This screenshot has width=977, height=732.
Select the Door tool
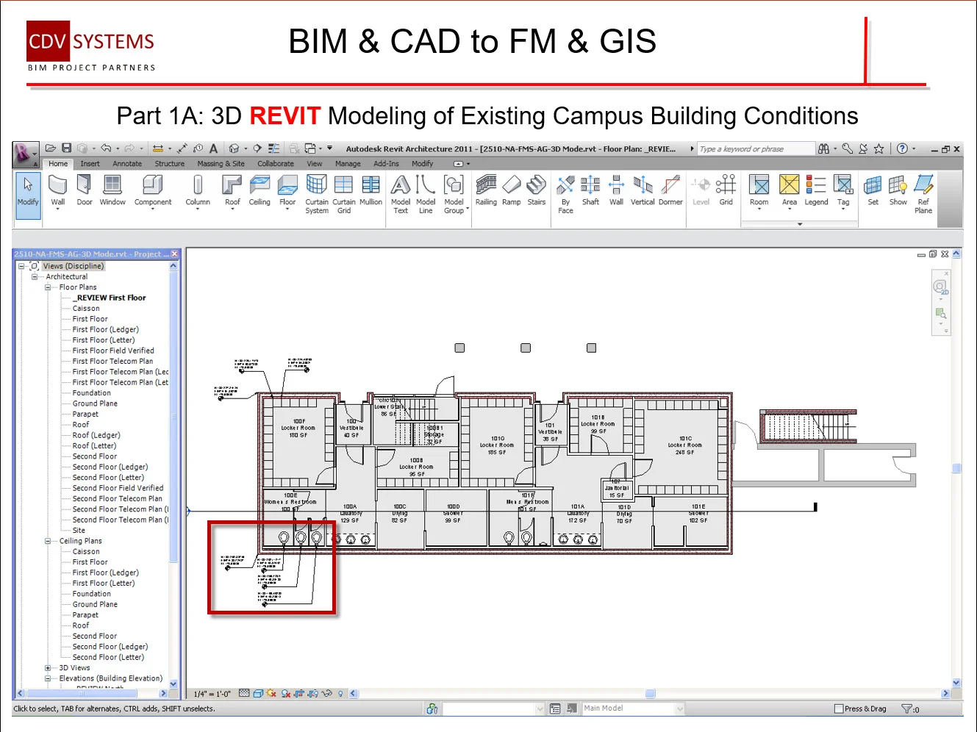pyautogui.click(x=85, y=190)
